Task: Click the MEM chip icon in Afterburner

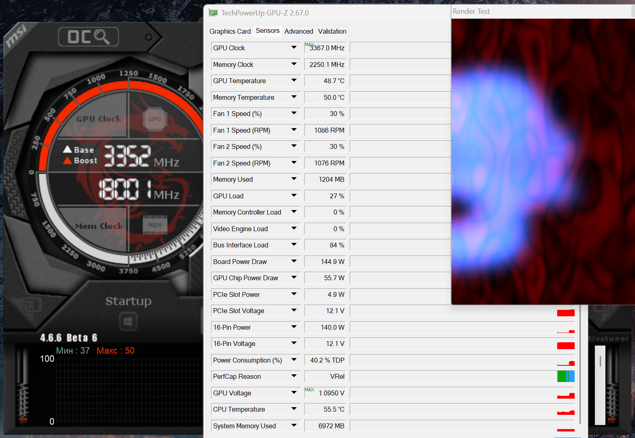Action: (155, 225)
